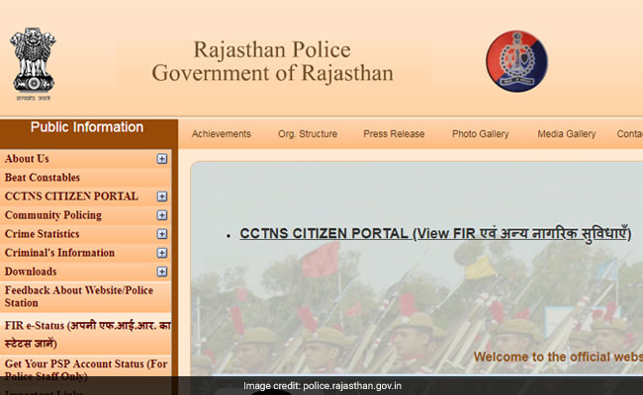Expand Downloads plus icon
The image size is (643, 395).
(162, 272)
